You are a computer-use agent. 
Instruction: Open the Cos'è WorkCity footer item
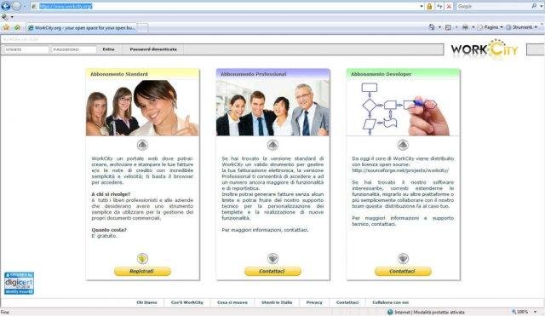coord(187,302)
